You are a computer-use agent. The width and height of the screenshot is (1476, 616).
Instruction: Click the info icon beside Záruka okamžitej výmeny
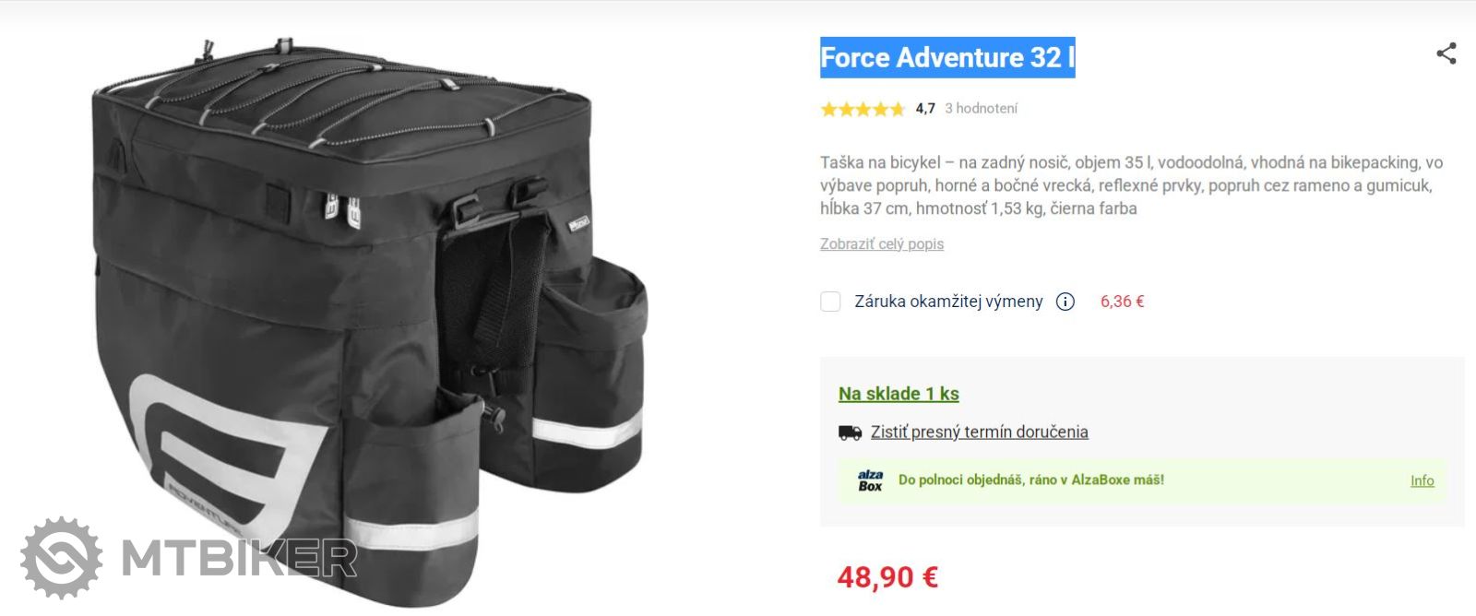[1065, 302]
